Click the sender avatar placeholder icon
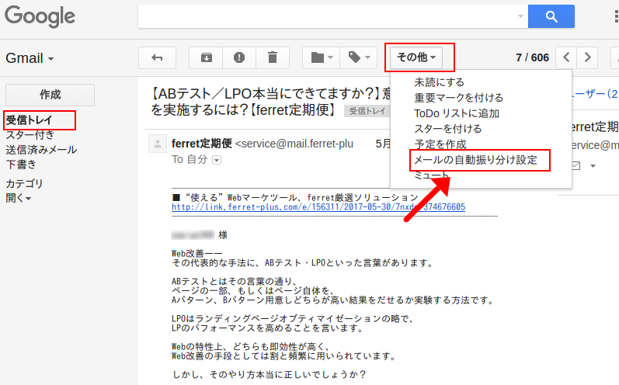This screenshot has height=385, width=619. (158, 144)
